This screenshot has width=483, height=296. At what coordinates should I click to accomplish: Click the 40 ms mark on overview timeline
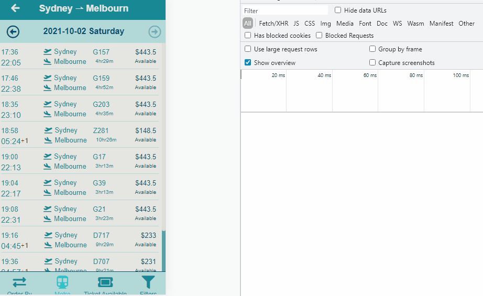pos(324,75)
